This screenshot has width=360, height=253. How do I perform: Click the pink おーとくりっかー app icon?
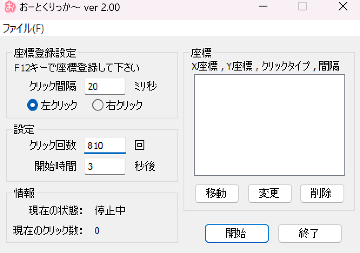point(8,7)
